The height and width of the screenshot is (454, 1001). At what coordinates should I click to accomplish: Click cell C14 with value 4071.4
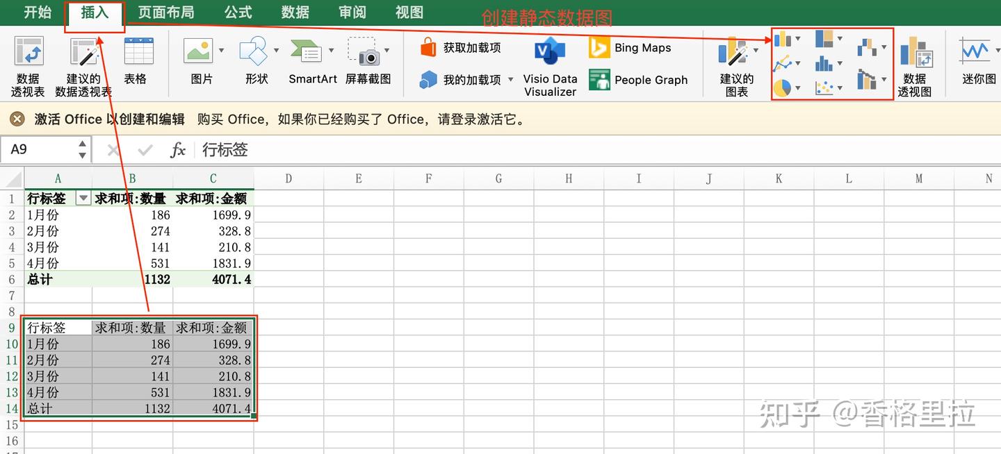pos(213,409)
